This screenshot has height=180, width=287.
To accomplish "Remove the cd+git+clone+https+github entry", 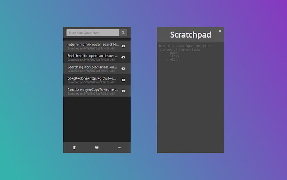I will pos(123,80).
